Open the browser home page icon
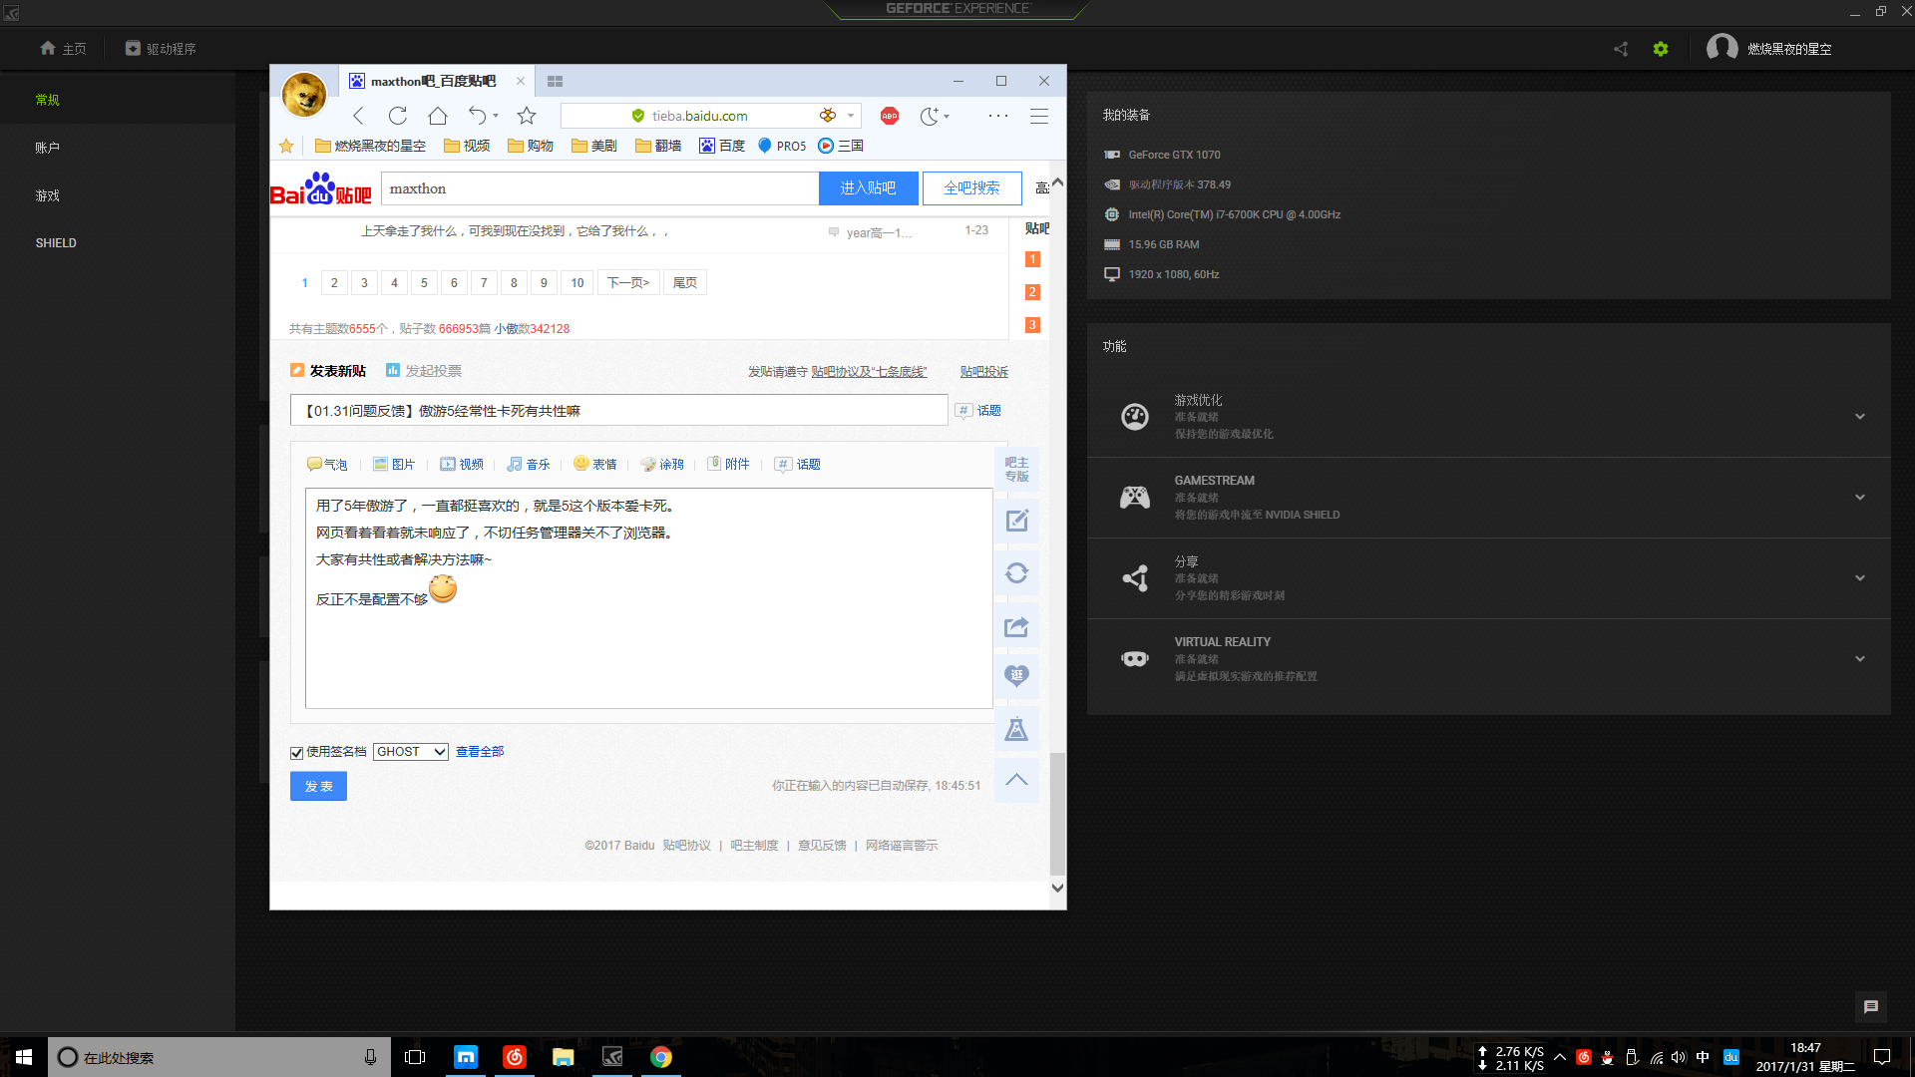This screenshot has width=1915, height=1077. (x=438, y=116)
